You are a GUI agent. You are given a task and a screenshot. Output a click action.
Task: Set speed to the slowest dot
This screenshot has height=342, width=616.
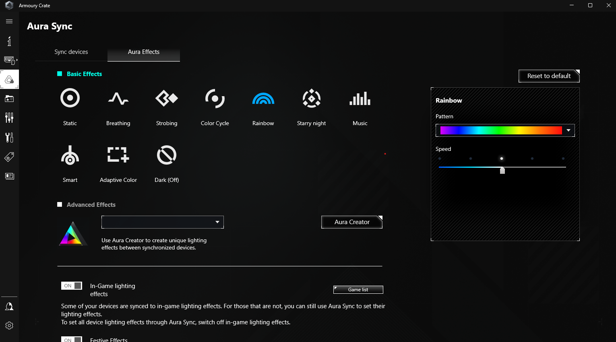440,159
